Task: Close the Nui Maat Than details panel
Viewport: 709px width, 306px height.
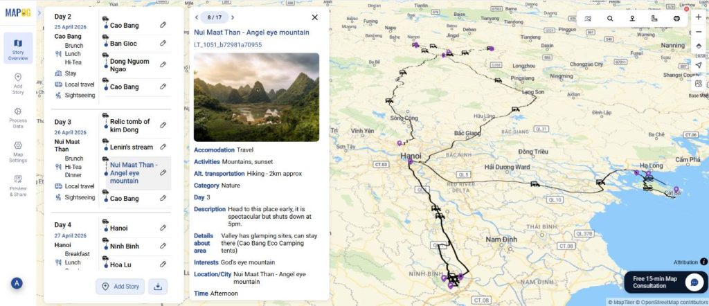Action: pos(315,17)
